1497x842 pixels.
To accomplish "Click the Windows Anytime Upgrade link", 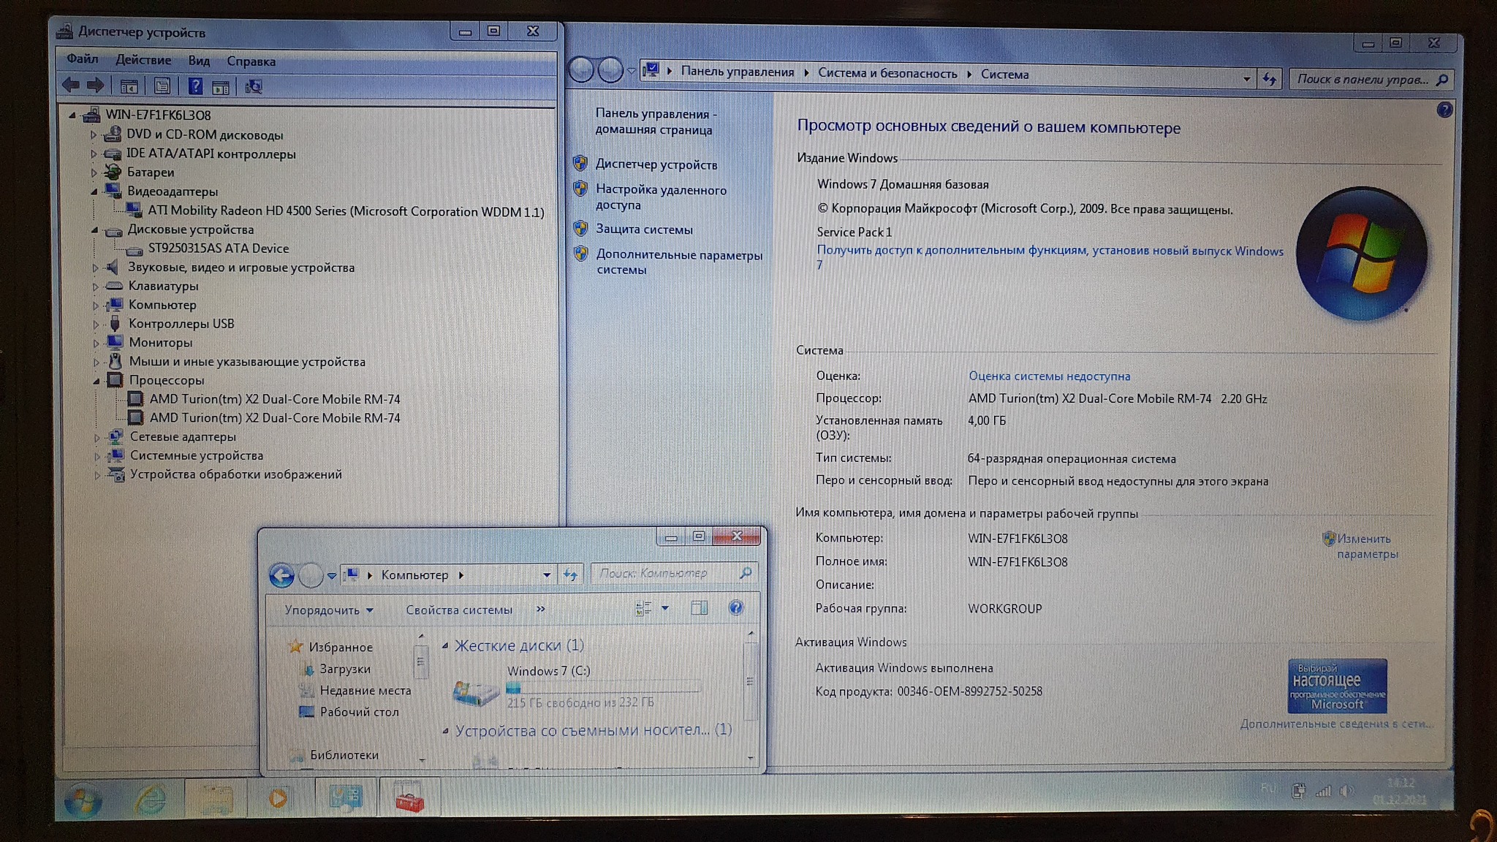I will click(1050, 257).
